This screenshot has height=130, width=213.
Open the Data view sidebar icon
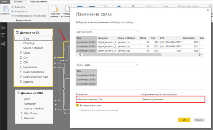click(3, 35)
